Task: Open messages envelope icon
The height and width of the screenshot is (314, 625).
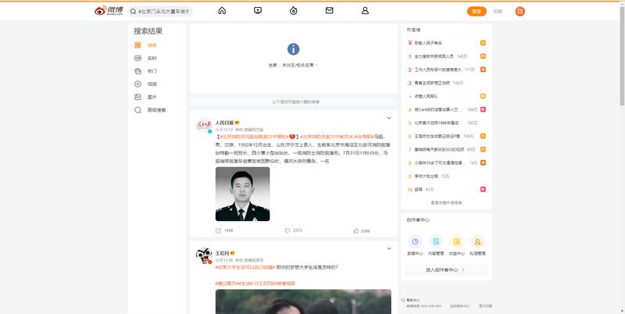Action: click(329, 11)
